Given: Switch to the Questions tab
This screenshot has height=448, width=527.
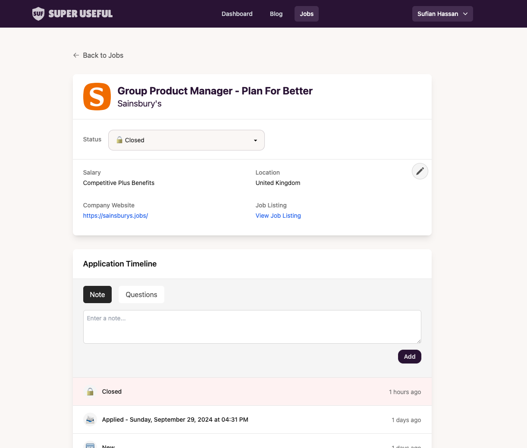Looking at the screenshot, I should (141, 294).
